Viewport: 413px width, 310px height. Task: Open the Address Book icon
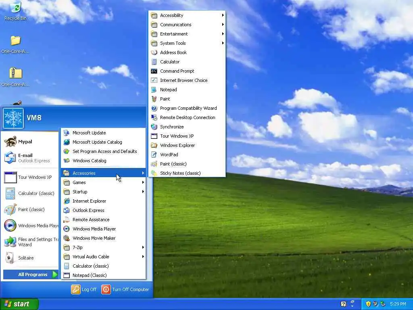coord(154,52)
